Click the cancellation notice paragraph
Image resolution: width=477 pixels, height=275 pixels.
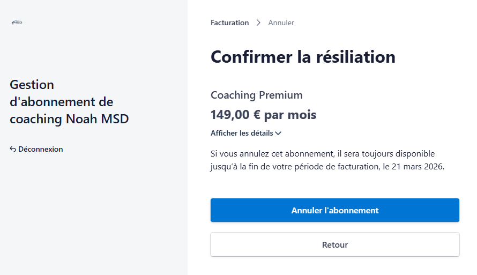tap(327, 160)
